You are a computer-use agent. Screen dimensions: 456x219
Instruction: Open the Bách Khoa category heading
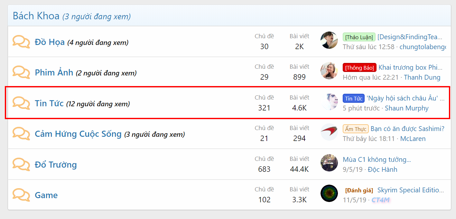click(36, 16)
